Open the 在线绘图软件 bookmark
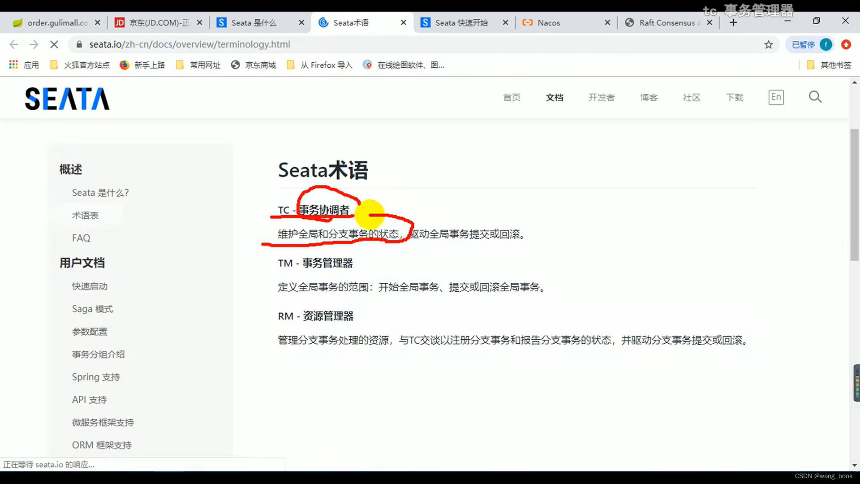 (404, 65)
